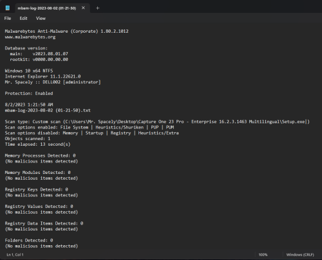Click the Malwarebytes Anti-Malware version line
The width and height of the screenshot is (322, 260).
coord(67,31)
